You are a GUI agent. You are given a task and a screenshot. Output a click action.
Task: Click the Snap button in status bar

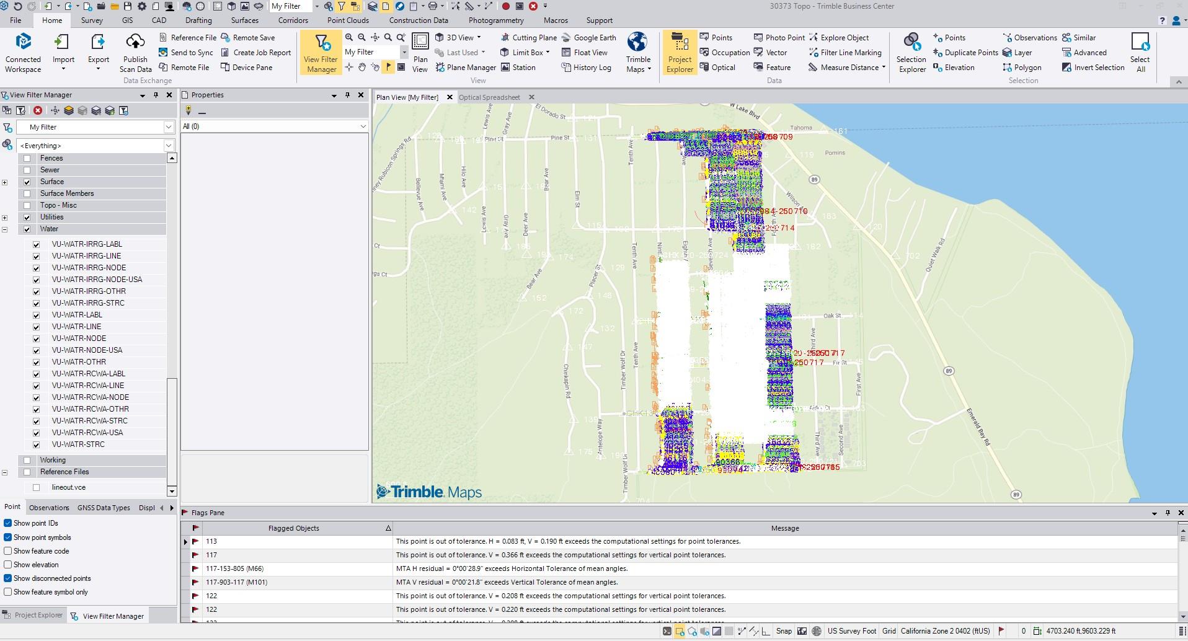784,631
